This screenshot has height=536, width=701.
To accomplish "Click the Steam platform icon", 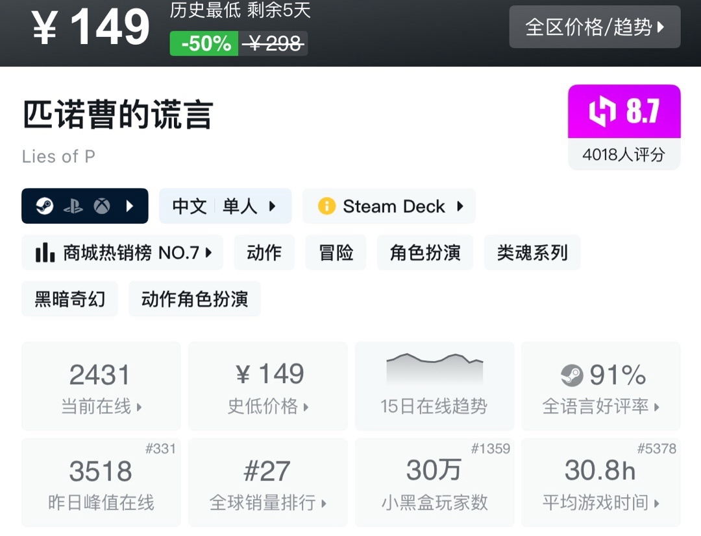I will pos(44,206).
